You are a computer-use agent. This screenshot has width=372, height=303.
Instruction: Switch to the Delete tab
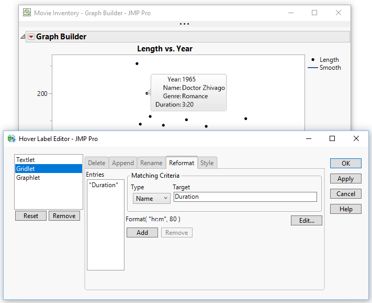pos(96,163)
